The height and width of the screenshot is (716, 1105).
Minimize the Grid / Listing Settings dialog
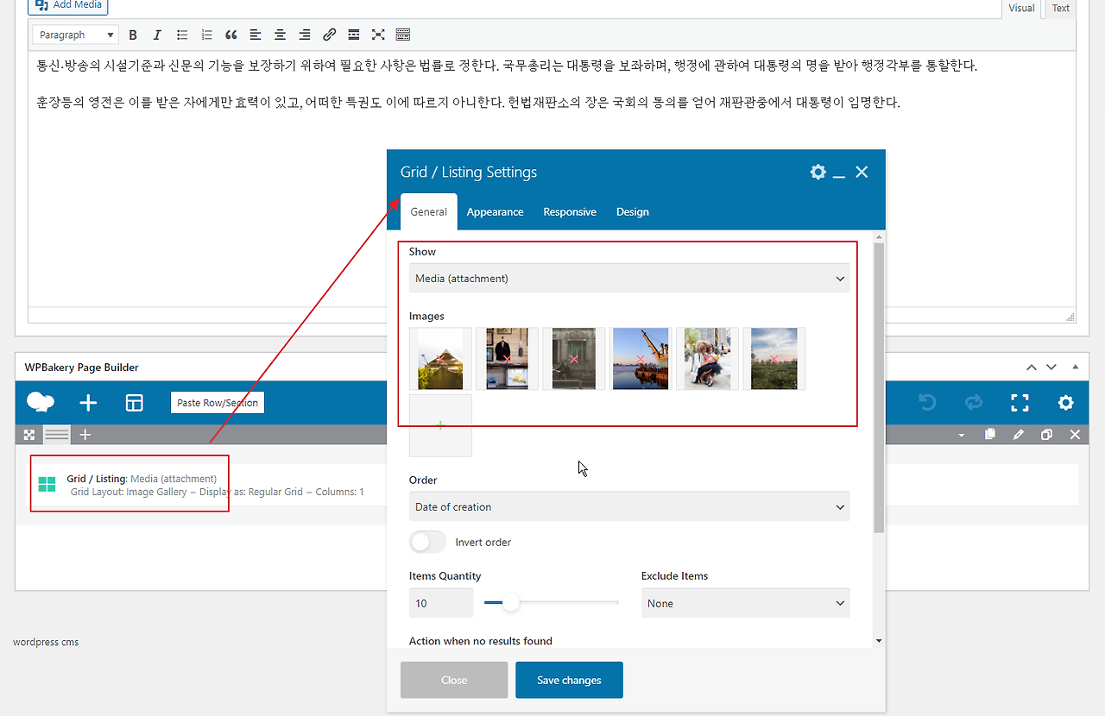point(839,175)
